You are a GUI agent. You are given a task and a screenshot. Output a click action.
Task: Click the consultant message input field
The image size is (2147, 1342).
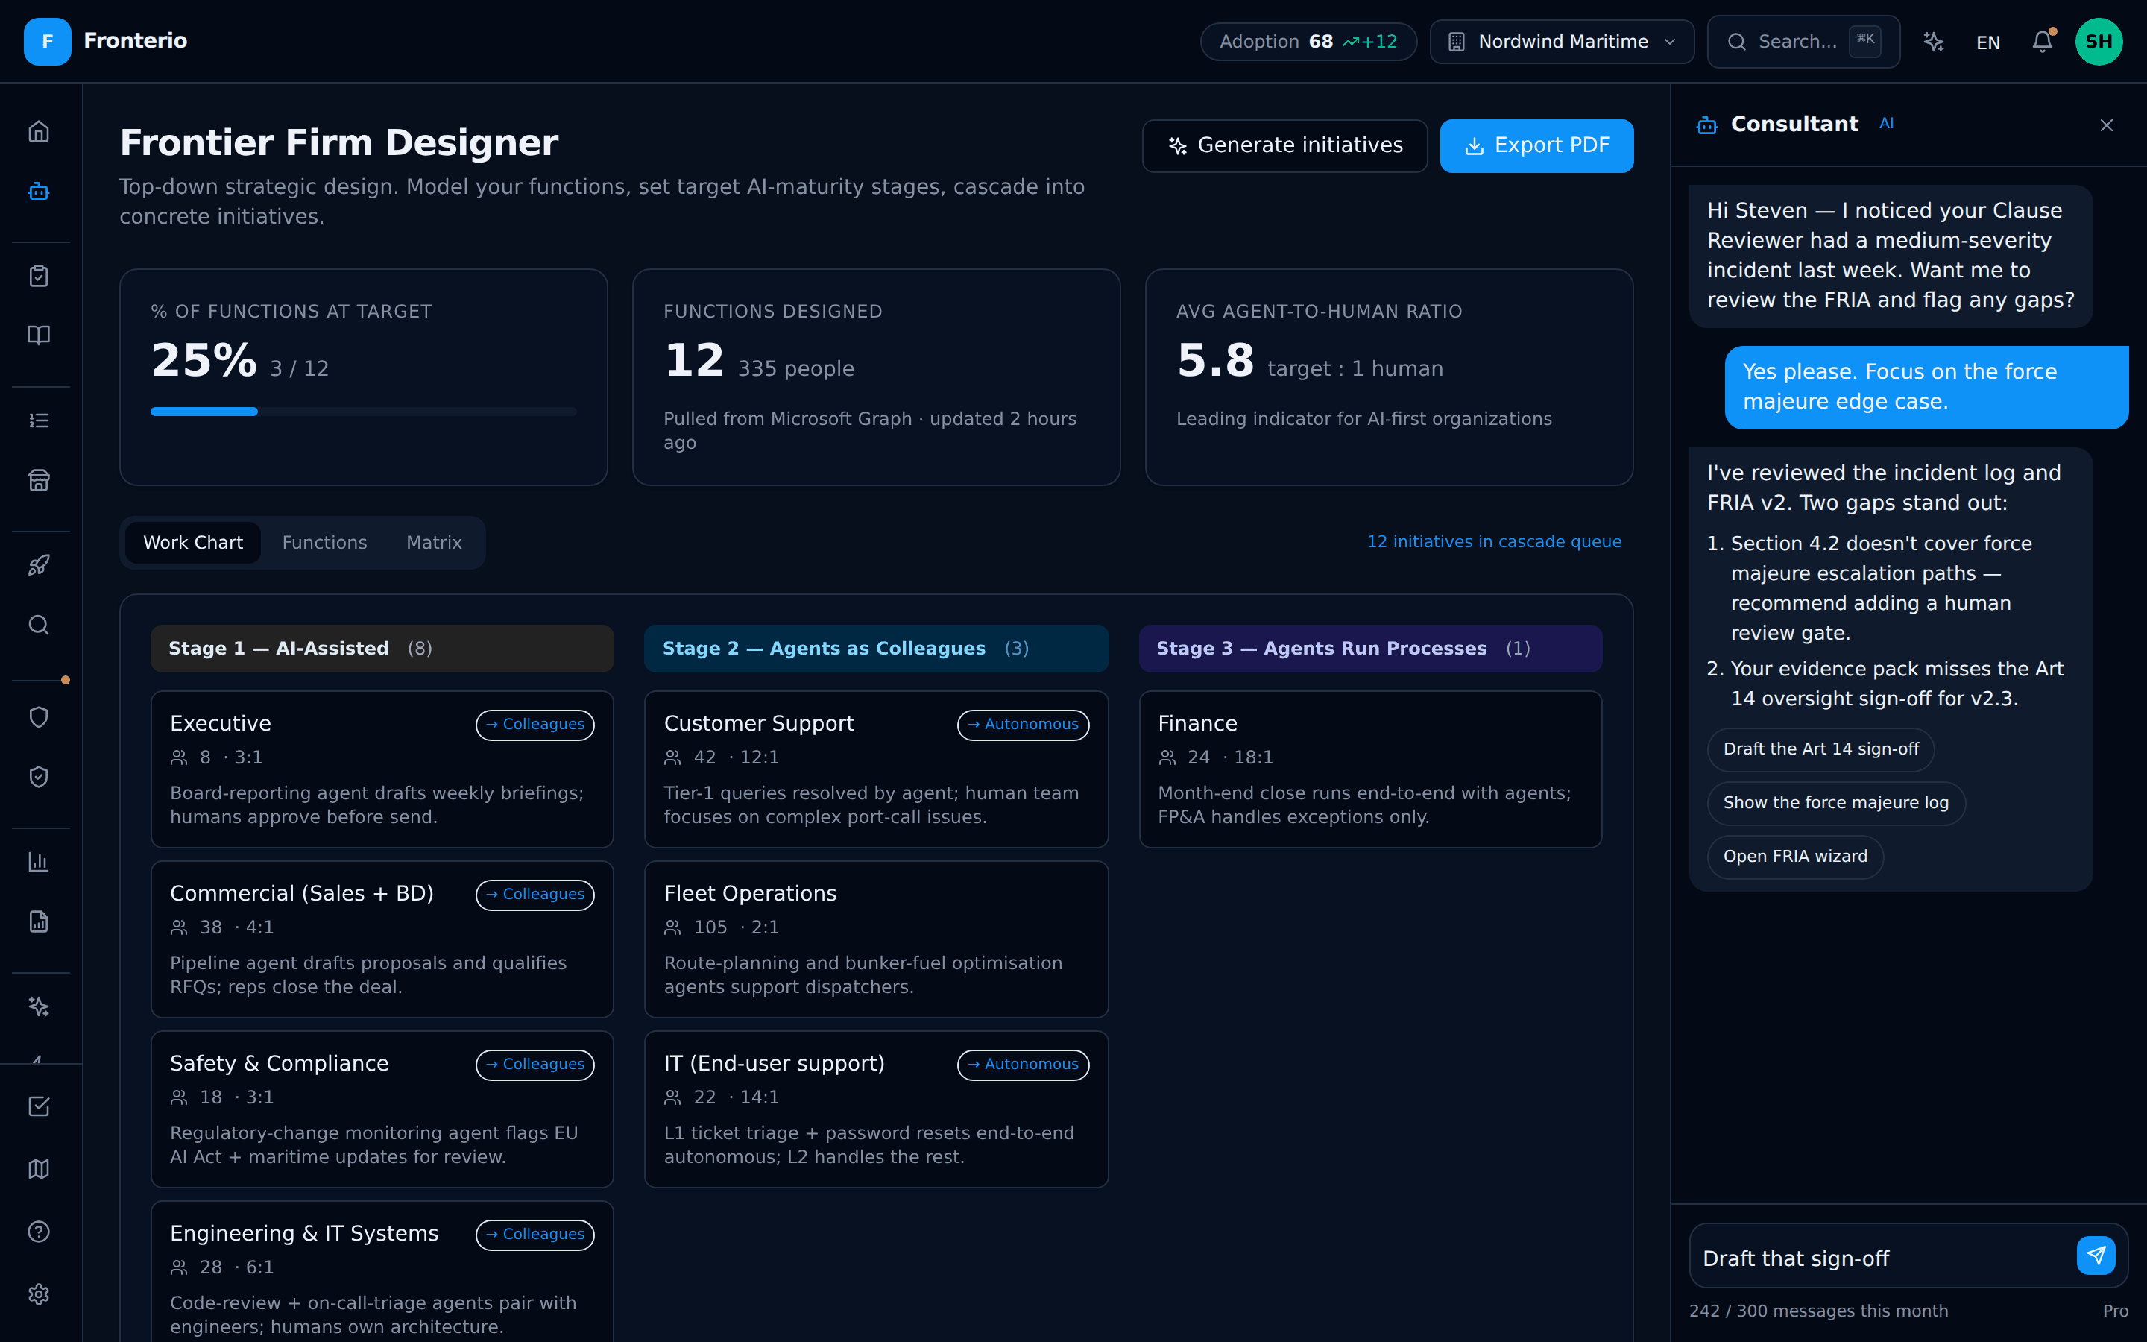[1881, 1258]
